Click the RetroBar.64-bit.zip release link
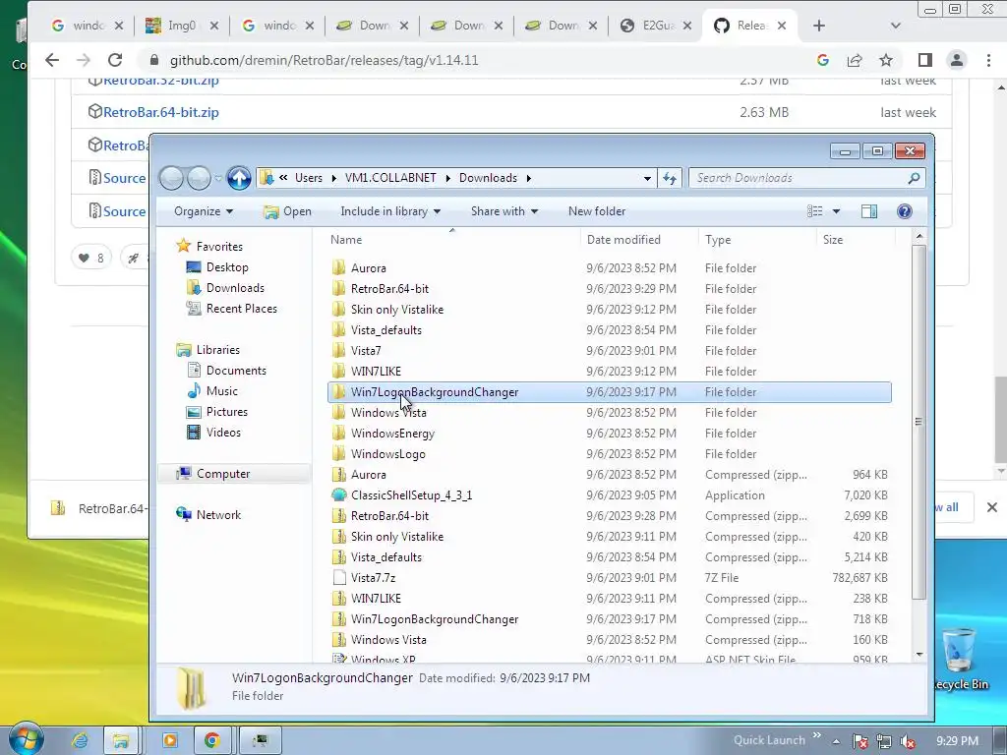Screen dimensions: 1007x755 [x=160, y=112]
